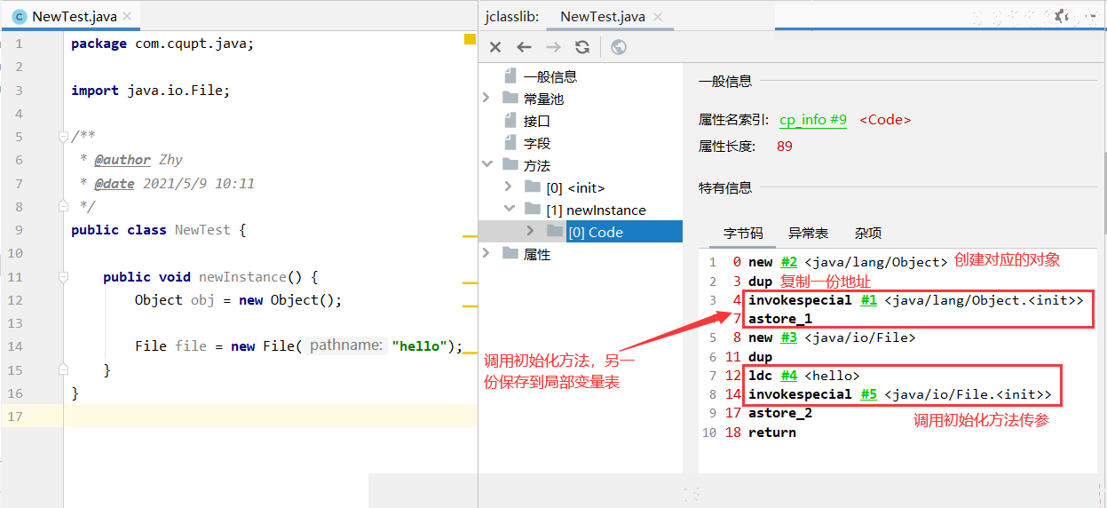The height and width of the screenshot is (508, 1107).
Task: Click the globe browser icon in jclasslib toolbar
Action: click(x=619, y=47)
